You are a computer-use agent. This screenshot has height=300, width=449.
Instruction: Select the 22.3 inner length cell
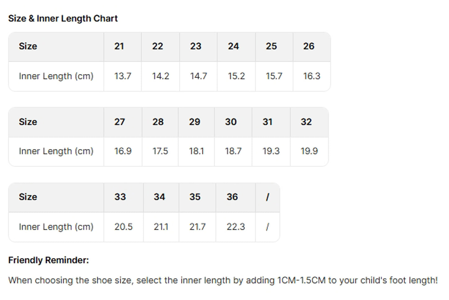(236, 227)
